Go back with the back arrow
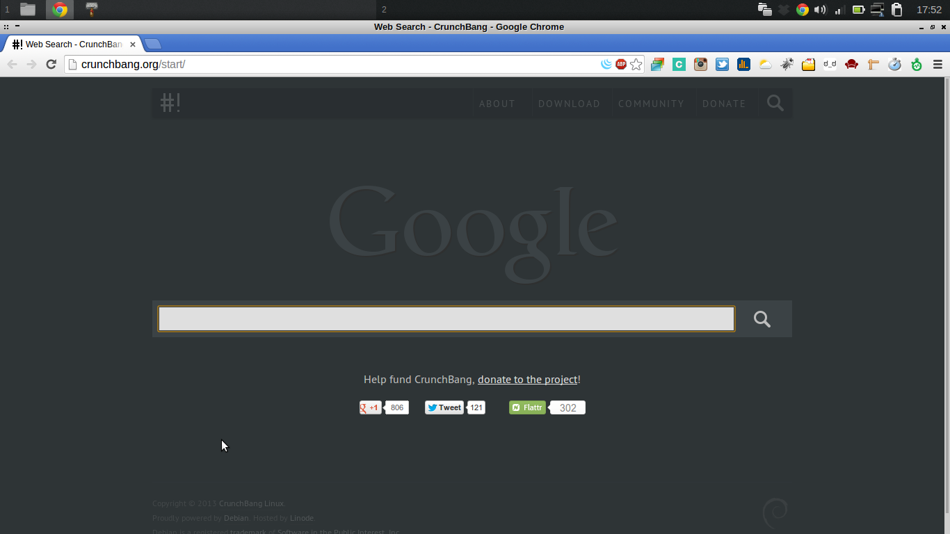 click(x=12, y=64)
